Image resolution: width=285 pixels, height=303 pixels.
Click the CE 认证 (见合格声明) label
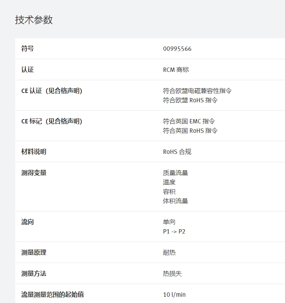pyautogui.click(x=52, y=91)
